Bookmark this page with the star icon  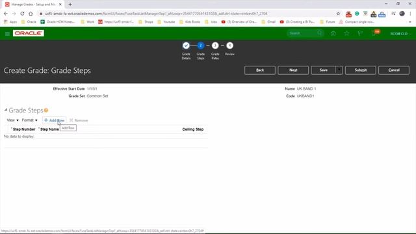(338, 14)
